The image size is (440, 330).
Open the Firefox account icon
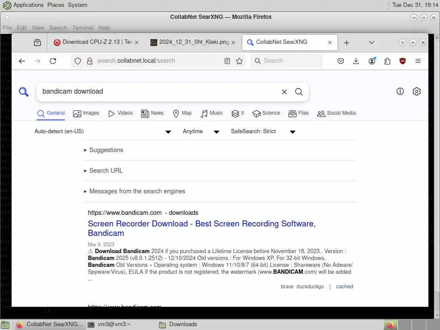[372, 61]
